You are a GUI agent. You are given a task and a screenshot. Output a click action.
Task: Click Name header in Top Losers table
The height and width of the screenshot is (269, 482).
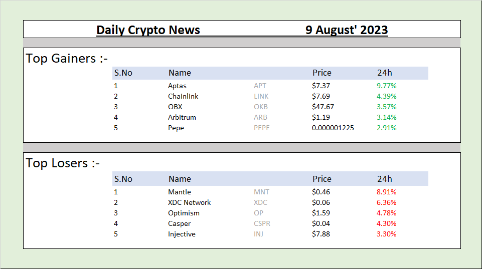pos(180,179)
